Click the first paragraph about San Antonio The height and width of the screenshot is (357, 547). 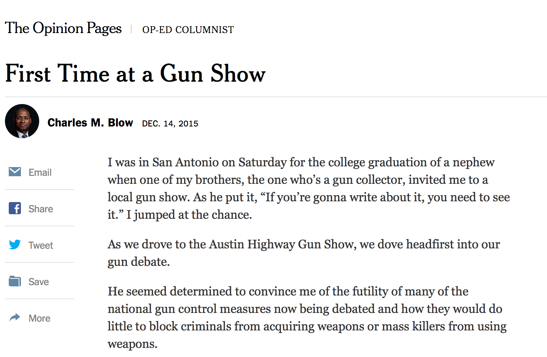pos(308,188)
